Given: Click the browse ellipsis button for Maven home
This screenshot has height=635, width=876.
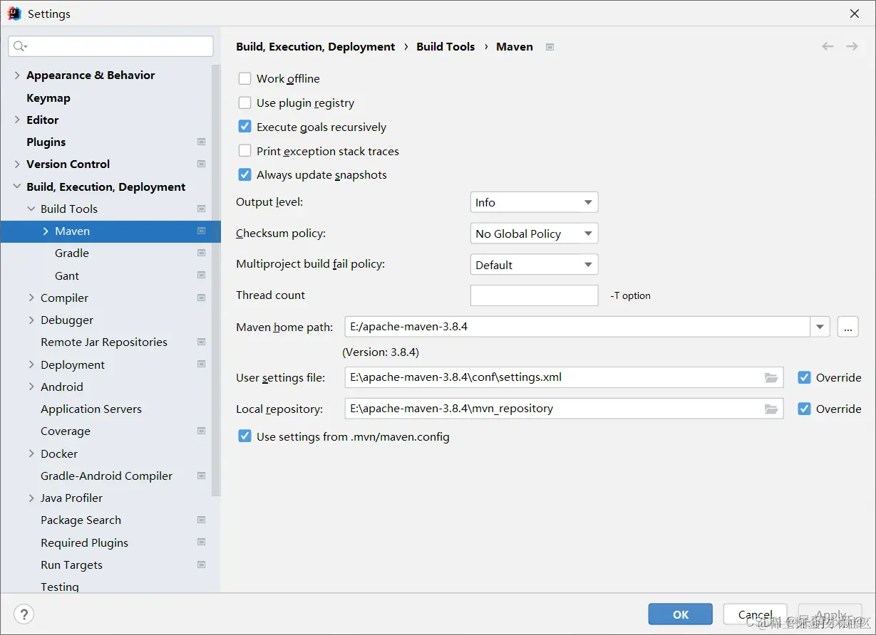Looking at the screenshot, I should pos(847,327).
